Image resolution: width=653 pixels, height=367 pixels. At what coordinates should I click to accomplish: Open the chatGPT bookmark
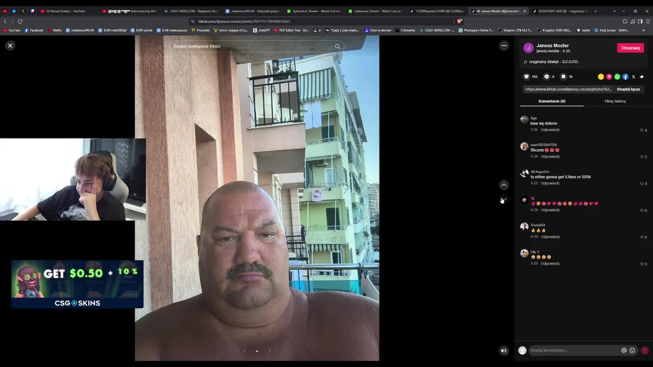(x=261, y=30)
